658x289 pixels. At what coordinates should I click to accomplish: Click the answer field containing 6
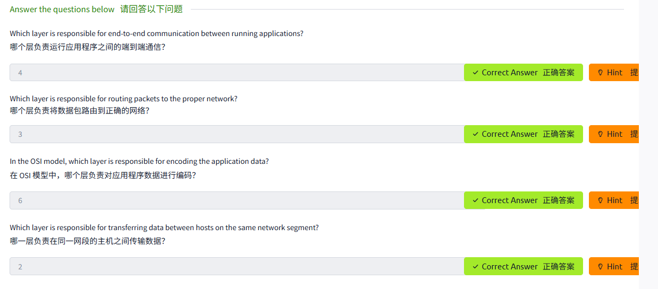coord(237,200)
